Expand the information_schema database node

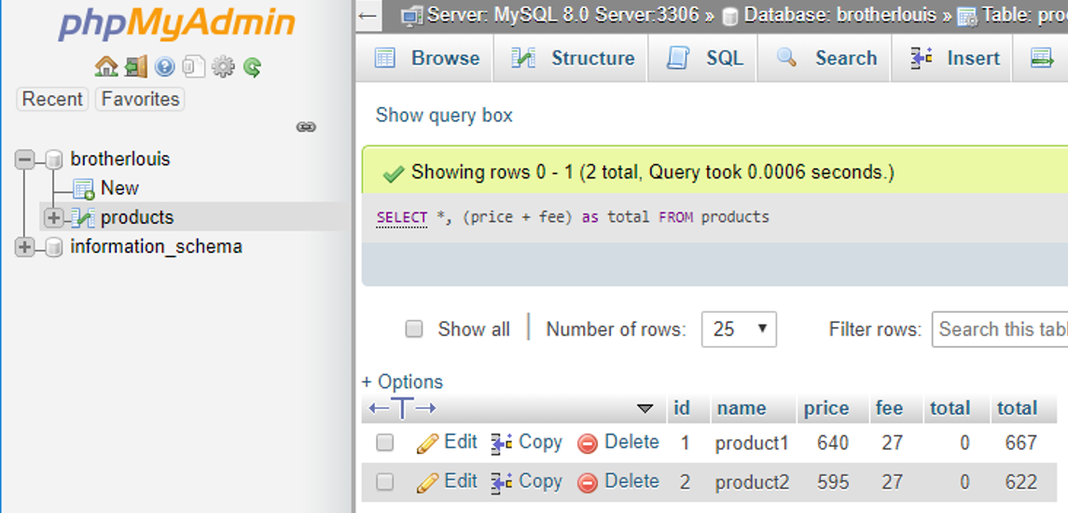click(x=24, y=247)
